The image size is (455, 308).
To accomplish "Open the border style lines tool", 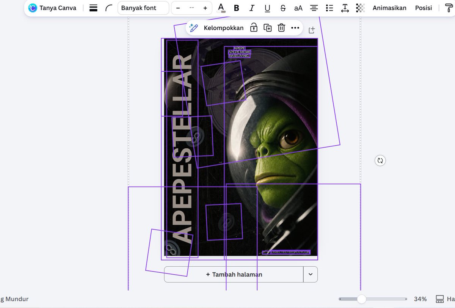I will pos(93,8).
